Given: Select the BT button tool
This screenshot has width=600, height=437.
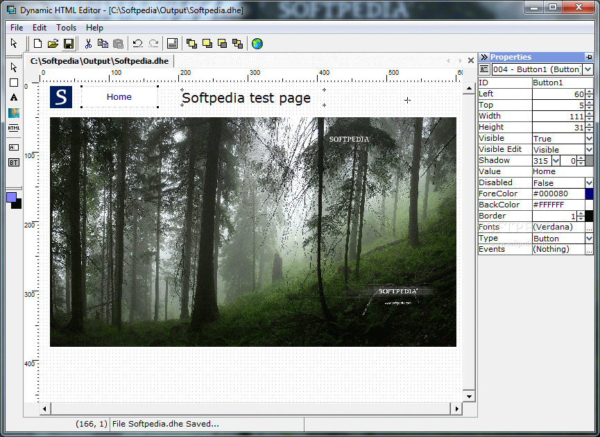Looking at the screenshot, I should pos(14,162).
